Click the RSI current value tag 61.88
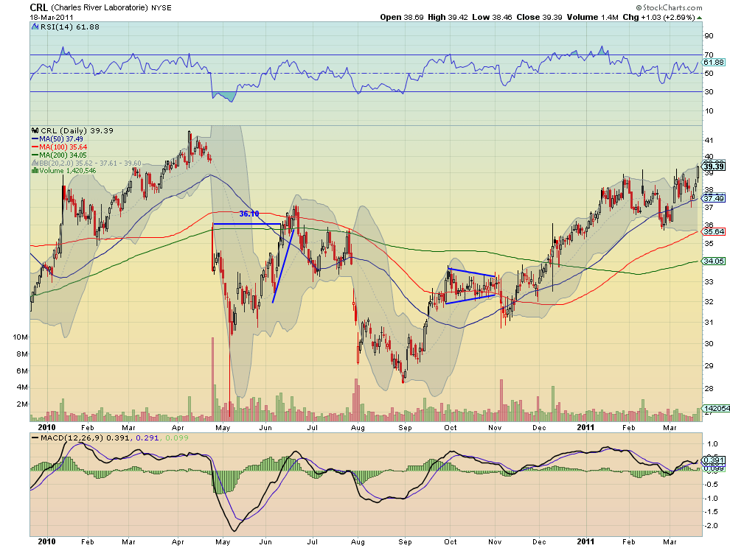730x548 pixels. (714, 62)
